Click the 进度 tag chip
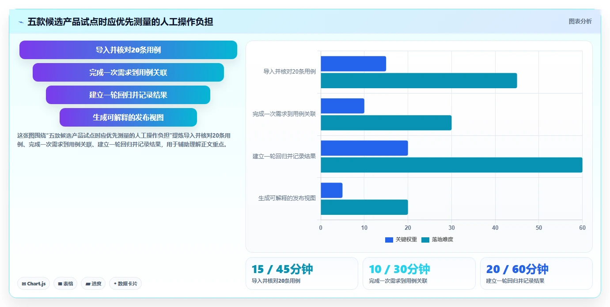The width and height of the screenshot is (610, 307). 93,284
